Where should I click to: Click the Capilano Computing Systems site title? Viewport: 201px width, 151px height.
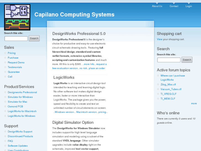coord(74,14)
